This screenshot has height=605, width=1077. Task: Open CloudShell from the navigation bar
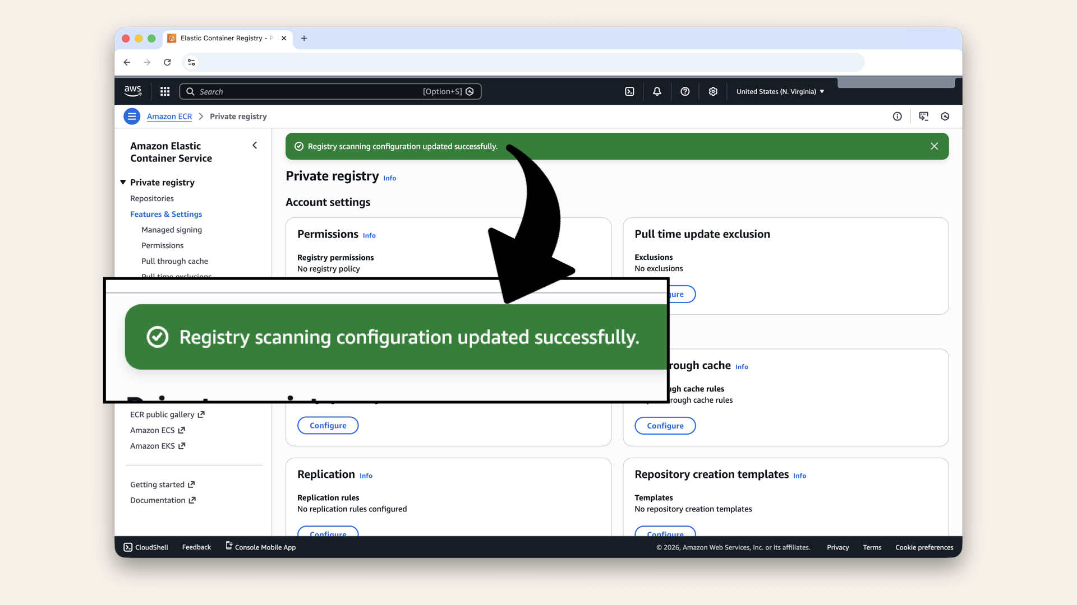145,547
